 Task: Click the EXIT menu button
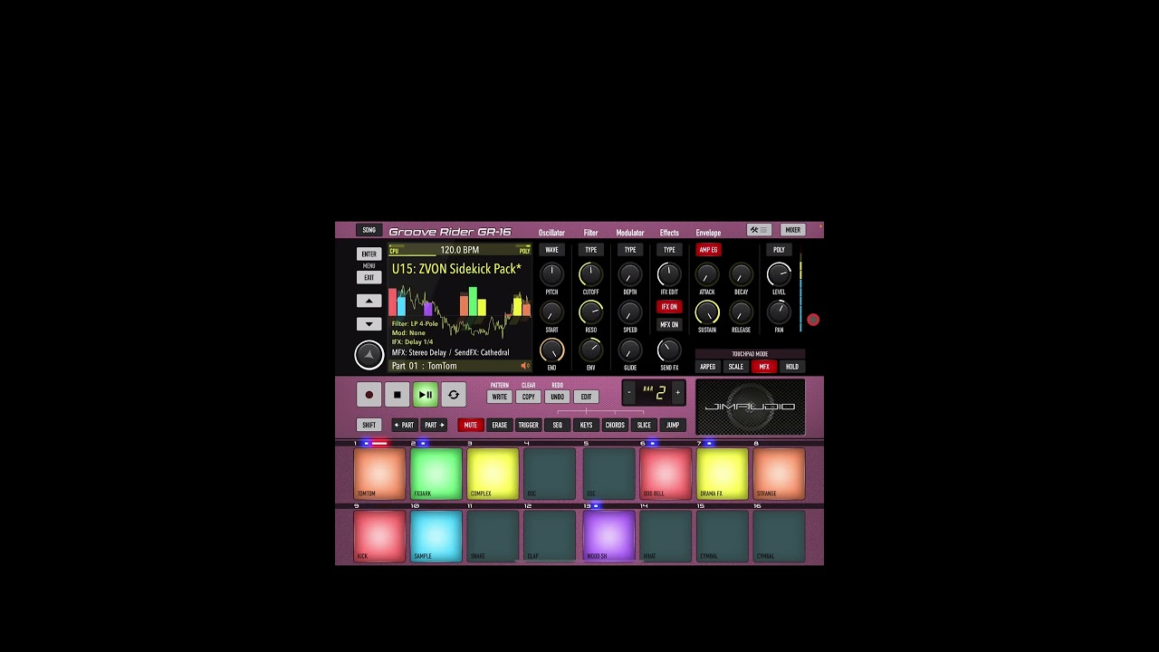pos(369,278)
